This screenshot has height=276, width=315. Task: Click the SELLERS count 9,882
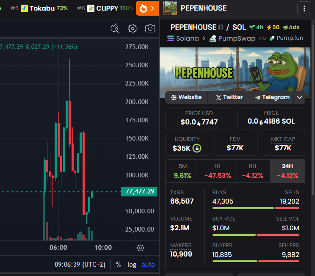(290, 255)
